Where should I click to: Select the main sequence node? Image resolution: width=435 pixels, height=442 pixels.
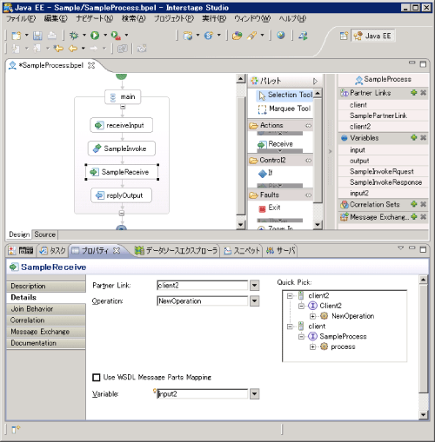[x=123, y=96]
